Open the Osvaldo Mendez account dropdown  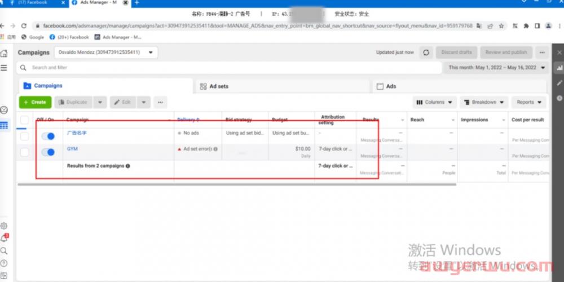(x=106, y=52)
